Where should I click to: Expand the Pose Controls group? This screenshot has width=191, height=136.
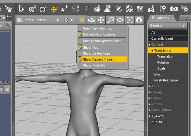tap(150, 110)
